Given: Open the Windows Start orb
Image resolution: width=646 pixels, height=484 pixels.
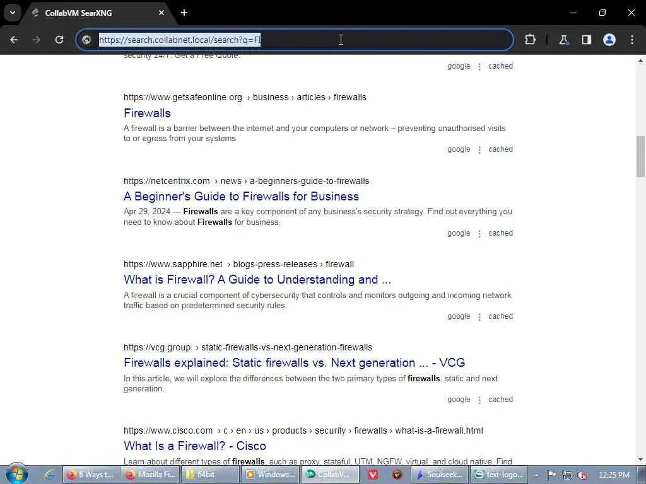Looking at the screenshot, I should 16,475.
